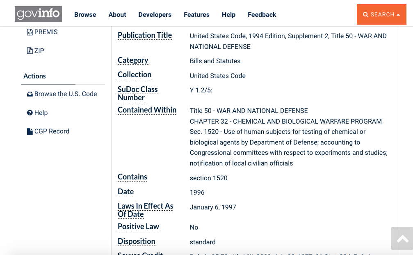The image size is (413, 255).
Task: Click the CGP Record document icon
Action: tap(30, 131)
